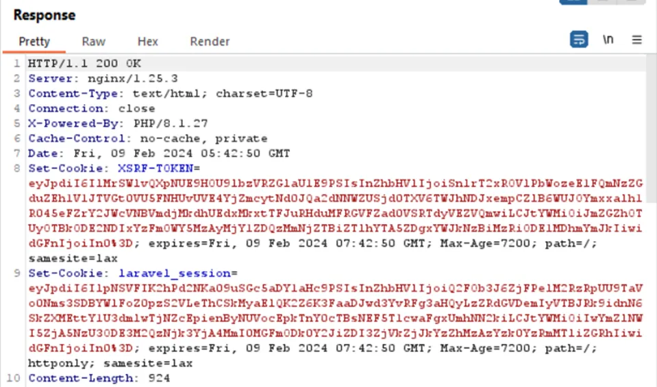Switch to the Pretty tab
Viewport: 657px width, 387px height.
pos(34,41)
